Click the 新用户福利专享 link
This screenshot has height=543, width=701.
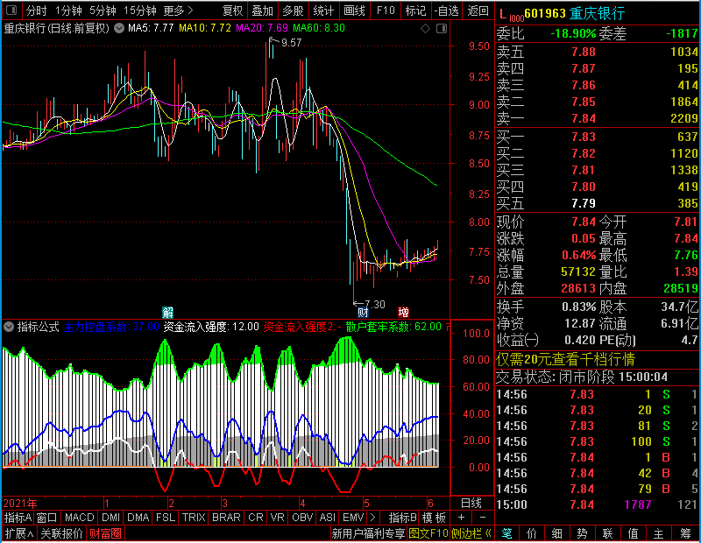pos(368,533)
